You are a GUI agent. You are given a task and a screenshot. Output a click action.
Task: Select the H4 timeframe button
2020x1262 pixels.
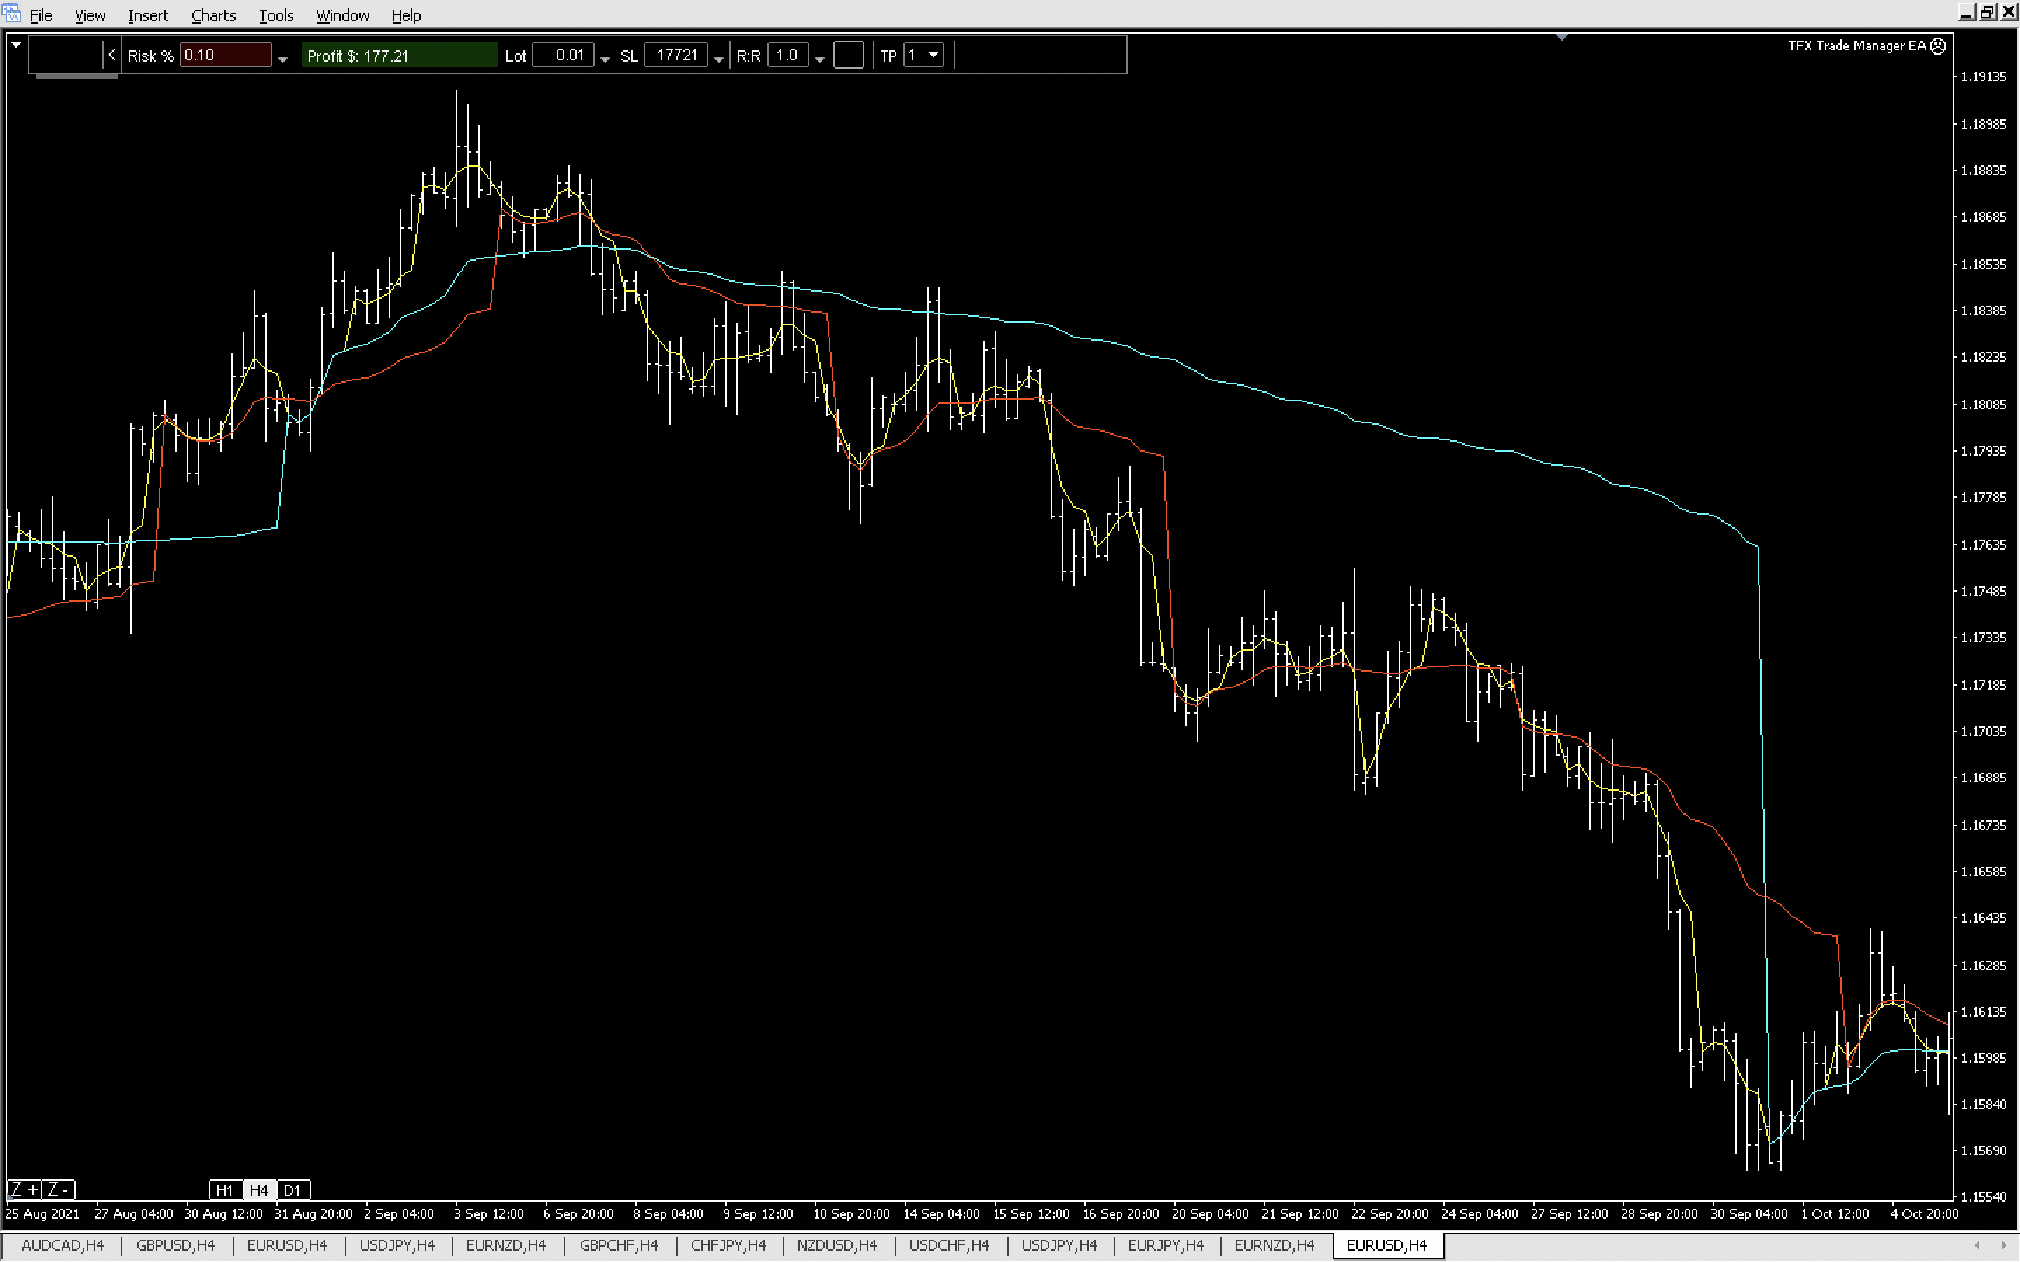(259, 1190)
